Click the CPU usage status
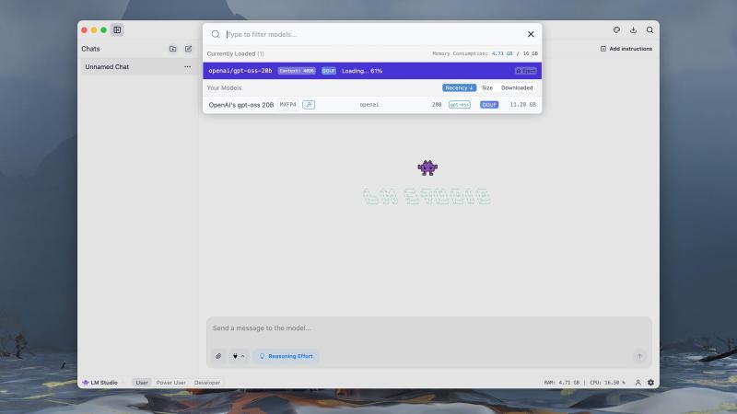Image resolution: width=737 pixels, height=414 pixels. click(607, 383)
